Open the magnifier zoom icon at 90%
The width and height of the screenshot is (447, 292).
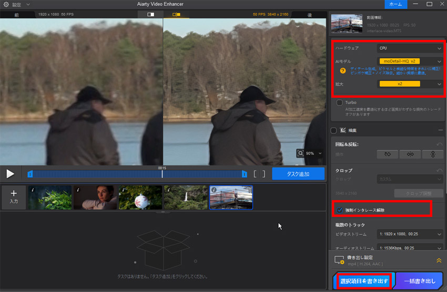[x=301, y=153]
